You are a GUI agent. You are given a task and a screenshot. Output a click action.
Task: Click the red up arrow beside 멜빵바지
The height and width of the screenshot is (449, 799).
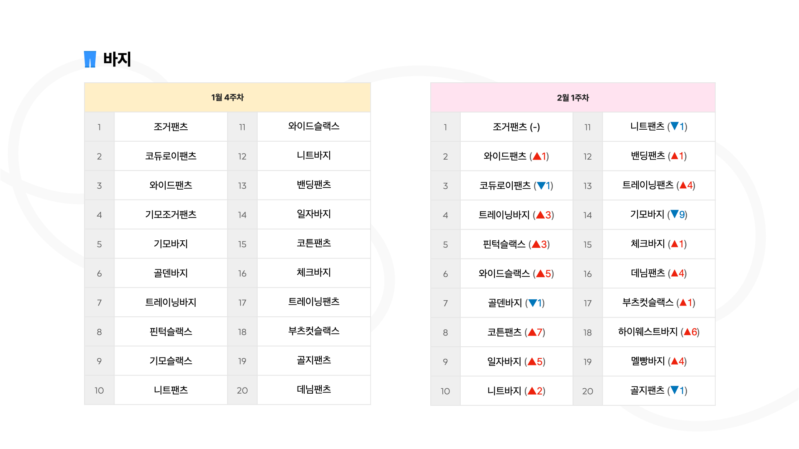[x=675, y=361]
